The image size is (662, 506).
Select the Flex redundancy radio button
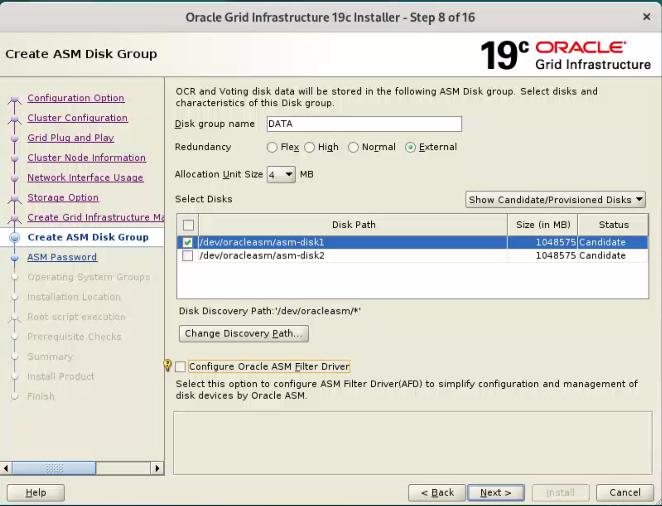272,147
